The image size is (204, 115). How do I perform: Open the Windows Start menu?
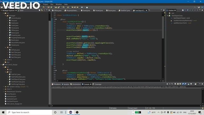pyautogui.click(x=3, y=112)
